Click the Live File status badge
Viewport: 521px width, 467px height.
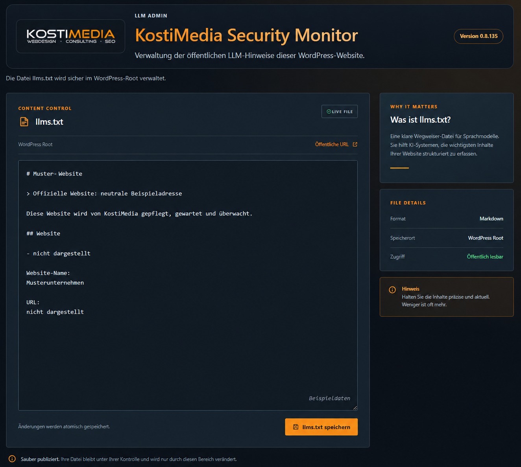pyautogui.click(x=340, y=112)
